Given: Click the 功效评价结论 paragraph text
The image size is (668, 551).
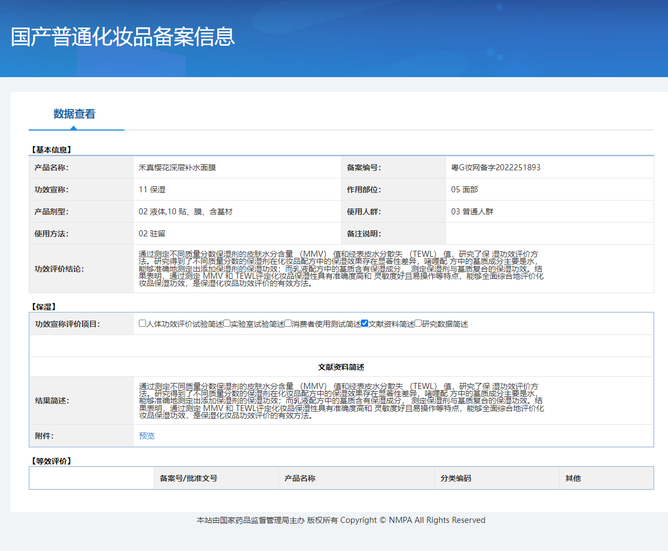Looking at the screenshot, I should tap(341, 269).
